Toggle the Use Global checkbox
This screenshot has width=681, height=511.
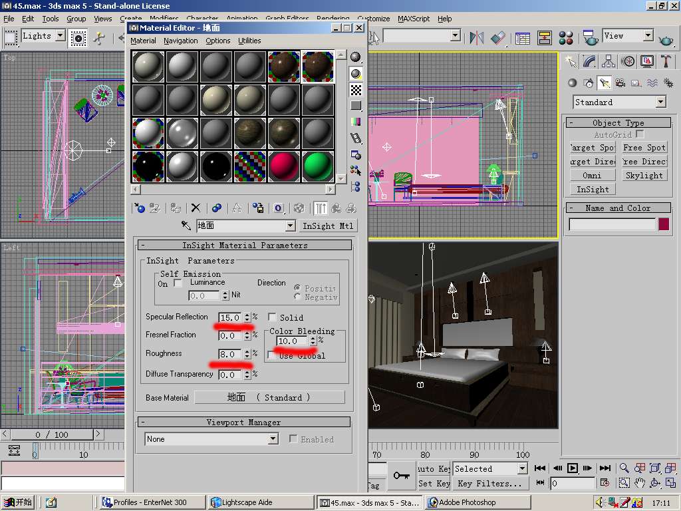[272, 355]
